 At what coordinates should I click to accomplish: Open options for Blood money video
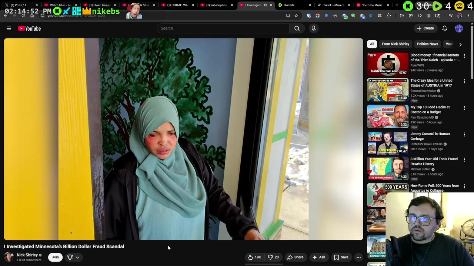(x=464, y=56)
